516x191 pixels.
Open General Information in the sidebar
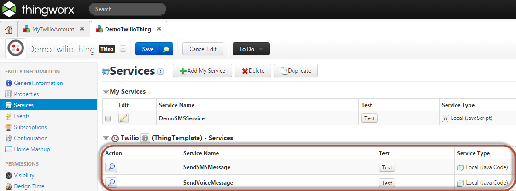point(39,83)
